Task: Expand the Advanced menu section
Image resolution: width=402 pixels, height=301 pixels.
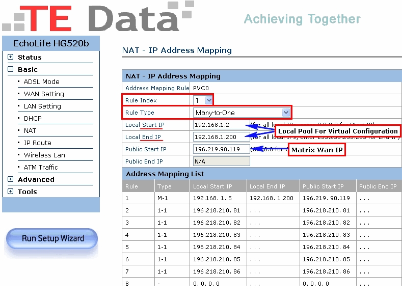Action: (11, 179)
